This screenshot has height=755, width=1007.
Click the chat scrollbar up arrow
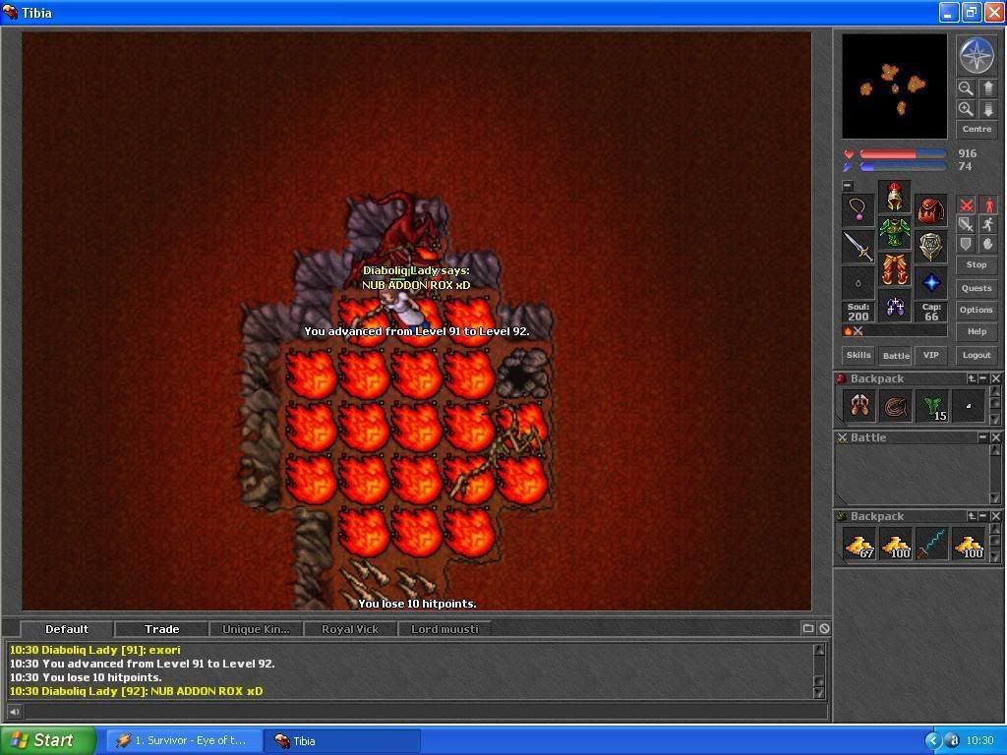(x=819, y=650)
